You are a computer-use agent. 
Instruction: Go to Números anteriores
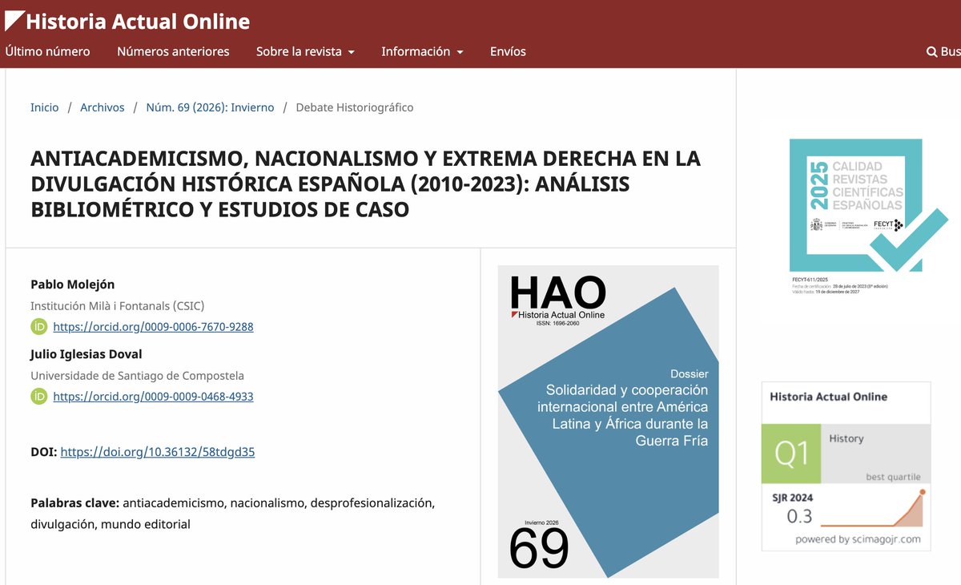173,51
